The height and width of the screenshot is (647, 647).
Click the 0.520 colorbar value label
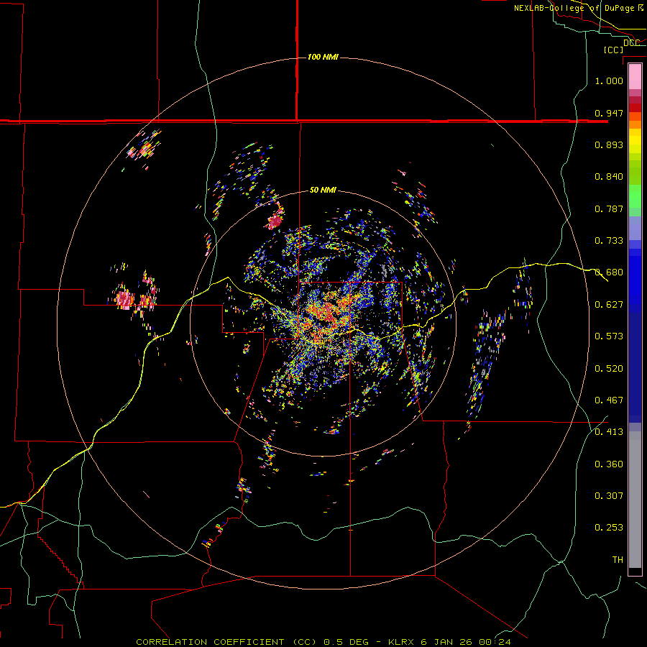[x=609, y=369]
